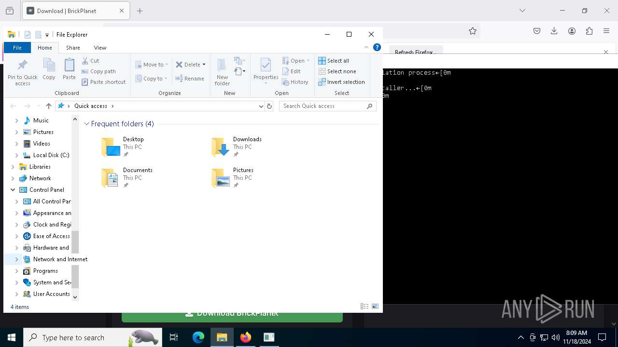Open the Delete dropdown arrow
The width and height of the screenshot is (618, 347).
point(204,65)
